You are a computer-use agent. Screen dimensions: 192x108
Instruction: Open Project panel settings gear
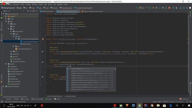pos(34,11)
